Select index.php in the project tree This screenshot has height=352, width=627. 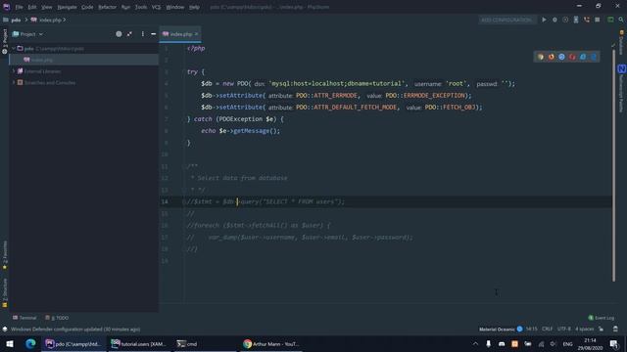click(84, 60)
